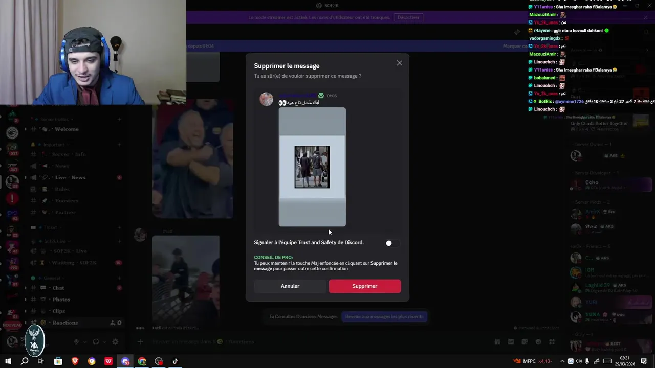Click Revenir aux messages les plus récents
Screen dimensions: 655x368
384,316
